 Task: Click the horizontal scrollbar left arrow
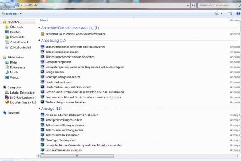click(x=38, y=156)
